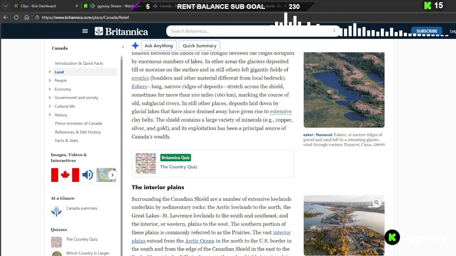This screenshot has width=456, height=256.
Task: Follow the erratics link
Action: 140,78
